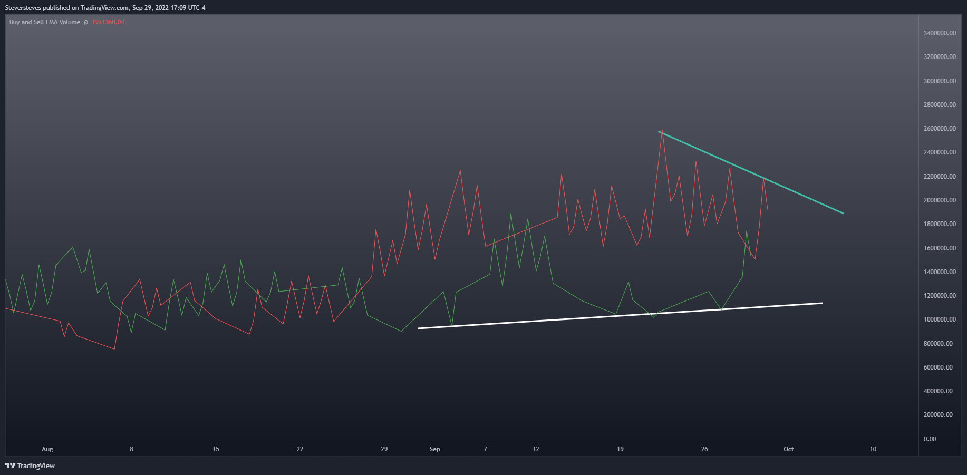The height and width of the screenshot is (475, 967).
Task: Click the 7 date label after Sep
Action: [486, 449]
